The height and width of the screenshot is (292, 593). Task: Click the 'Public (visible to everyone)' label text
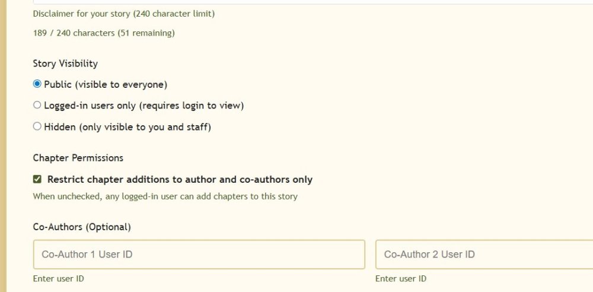(x=106, y=84)
